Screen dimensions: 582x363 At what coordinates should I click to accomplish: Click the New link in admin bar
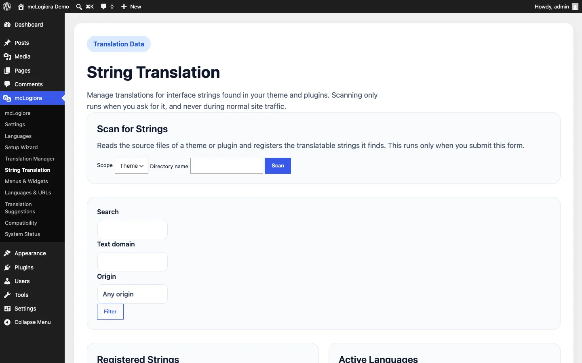[x=135, y=6]
